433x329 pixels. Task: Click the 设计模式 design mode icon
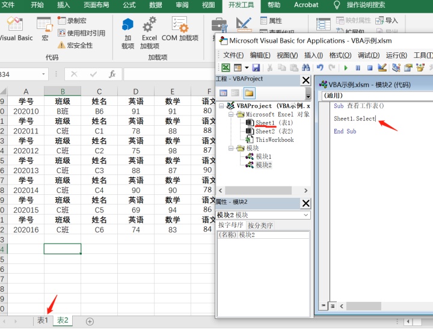(244, 24)
